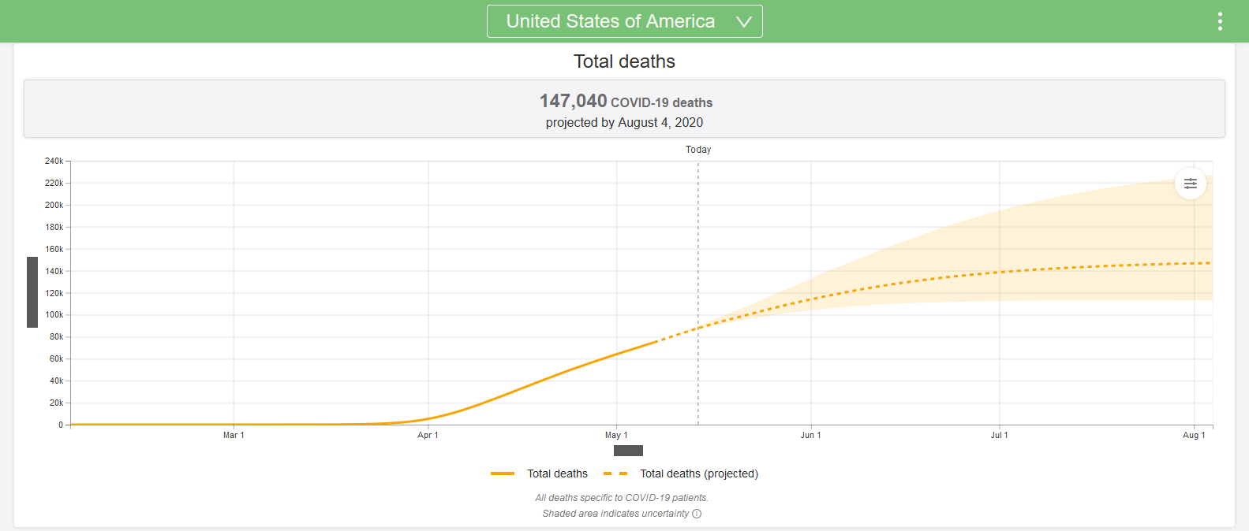Click the solid orange line legend swatch
This screenshot has height=531, width=1249.
(503, 473)
